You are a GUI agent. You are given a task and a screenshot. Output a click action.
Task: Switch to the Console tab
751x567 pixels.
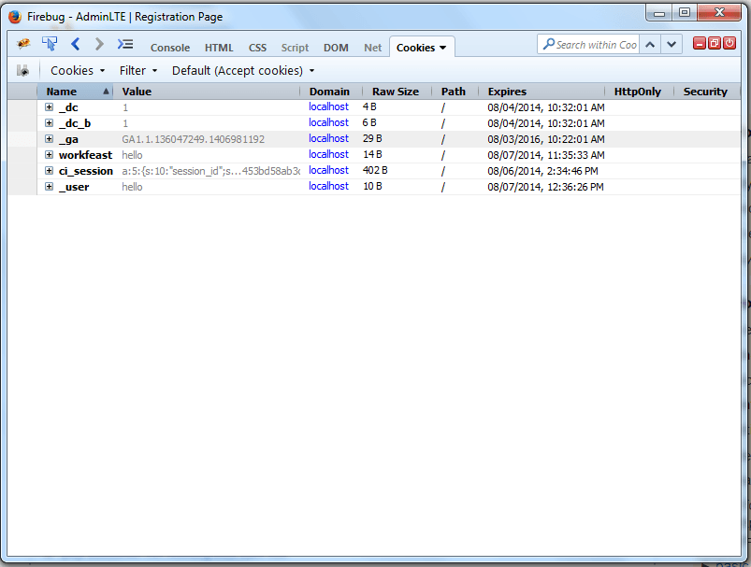[x=170, y=48]
